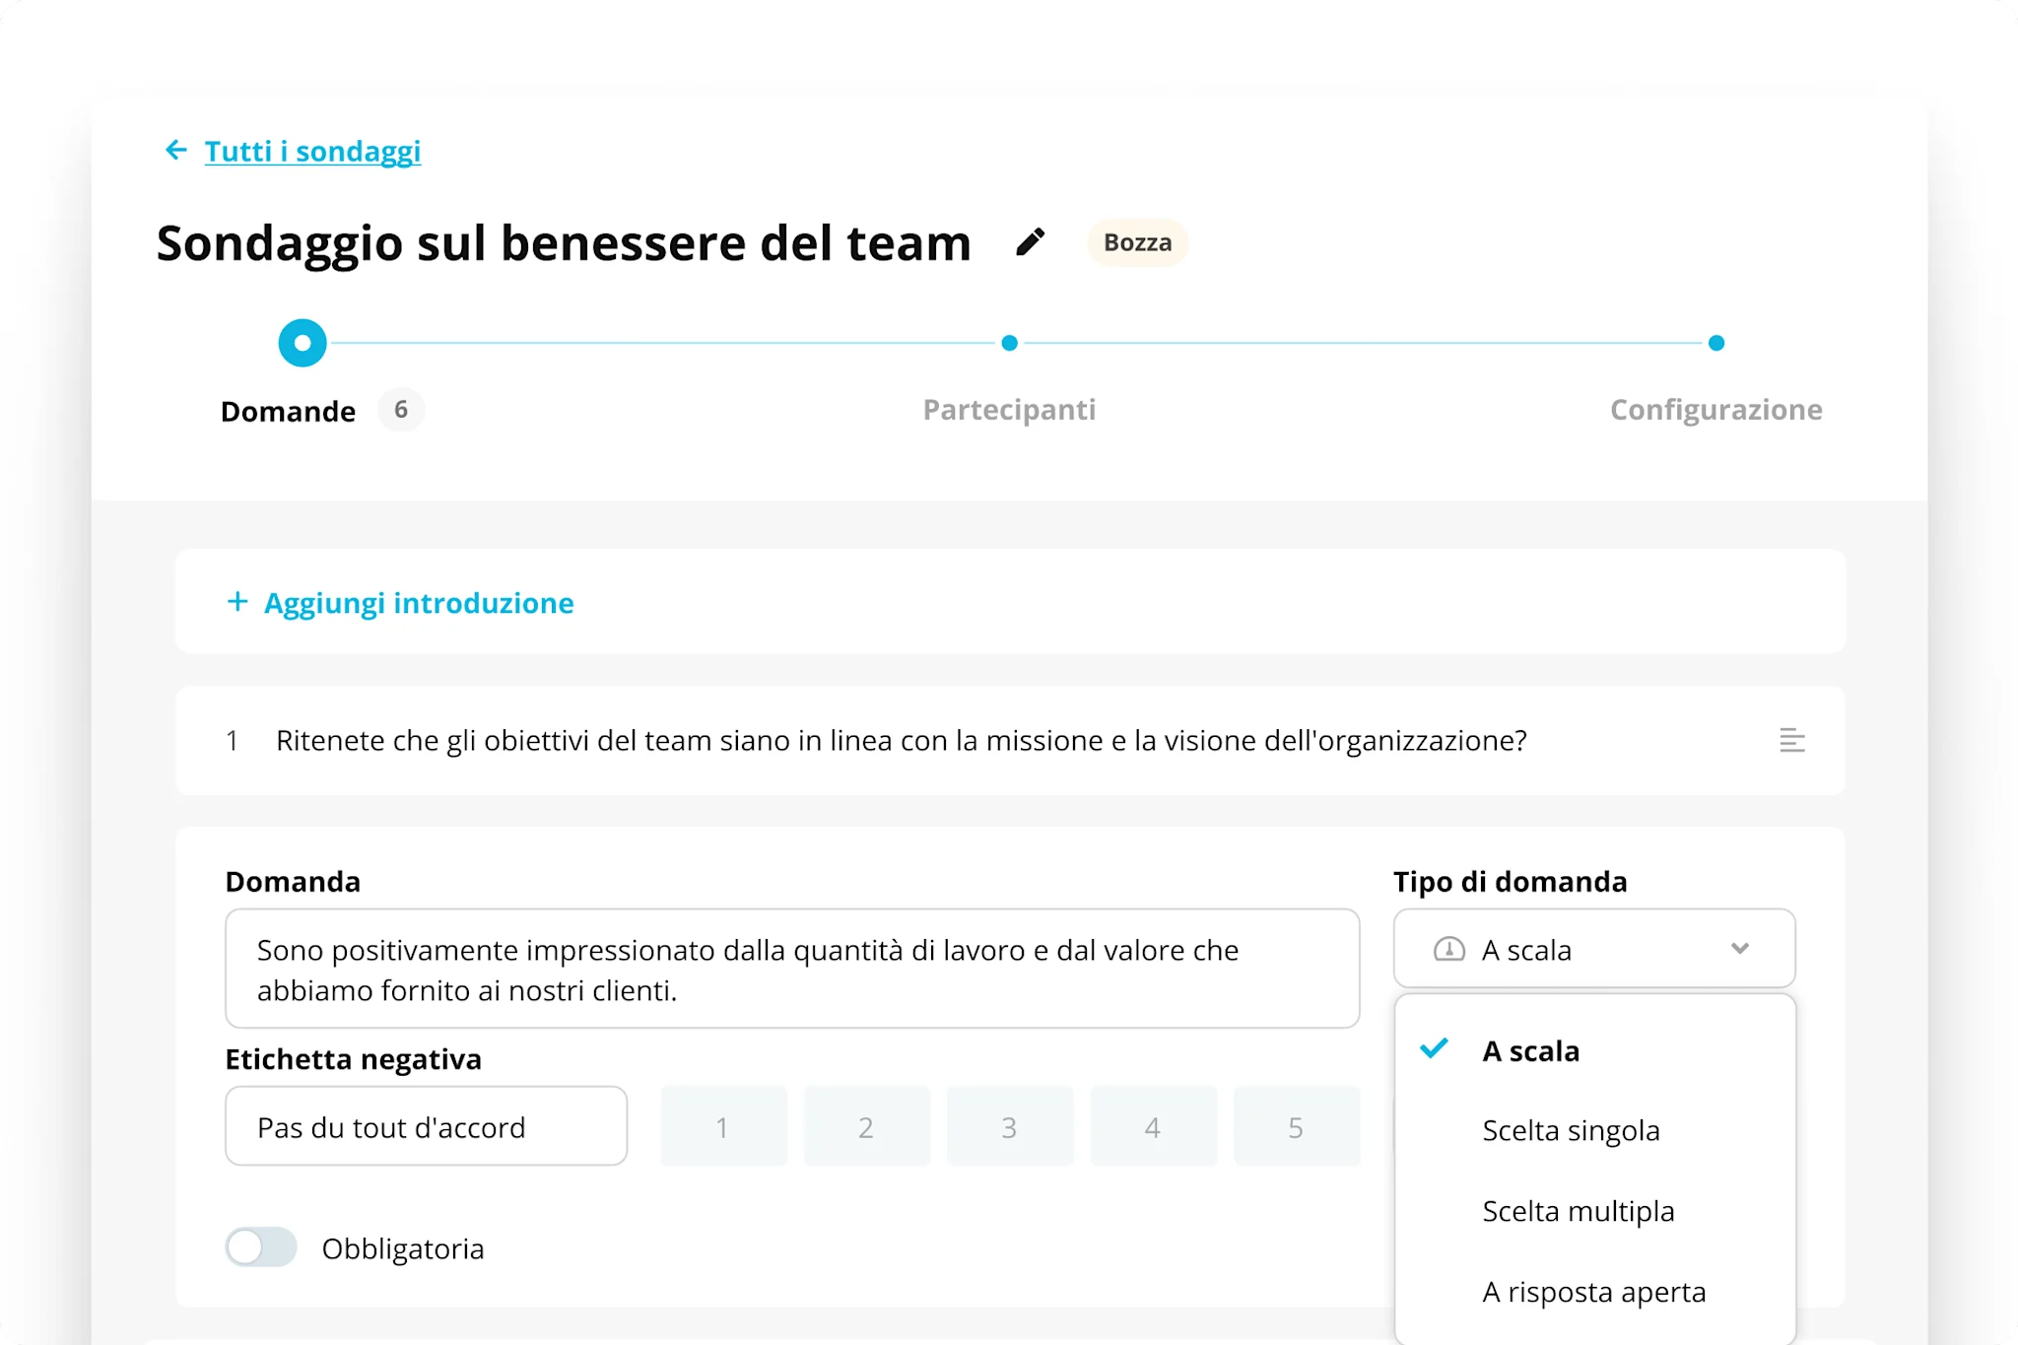Select Scelta singola from dropdown list
The width and height of the screenshot is (2018, 1345).
coord(1571,1130)
